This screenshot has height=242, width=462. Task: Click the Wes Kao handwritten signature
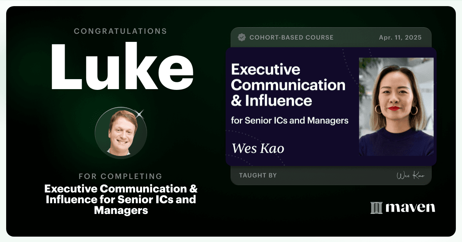tap(410, 176)
